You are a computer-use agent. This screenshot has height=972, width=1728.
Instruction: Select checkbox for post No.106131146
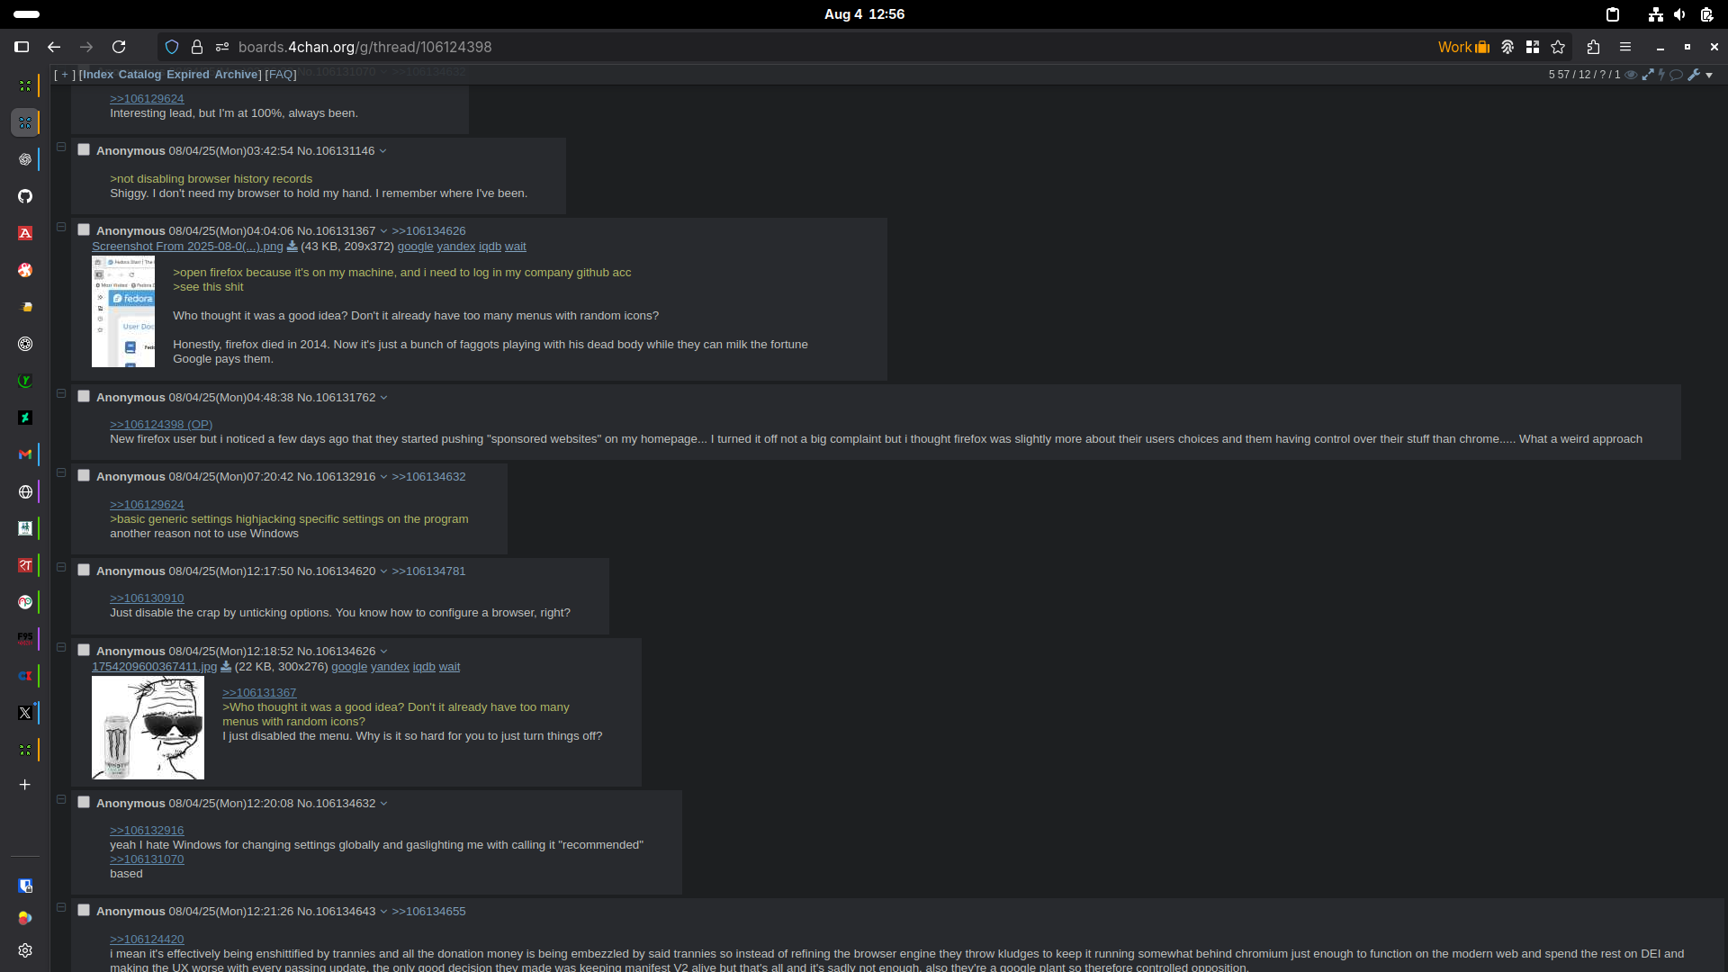[x=84, y=149]
